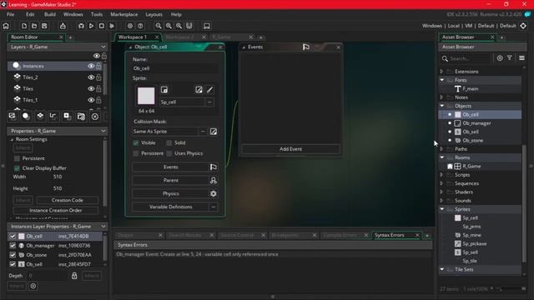
Task: Expand the Scripts folder
Action: [441, 175]
